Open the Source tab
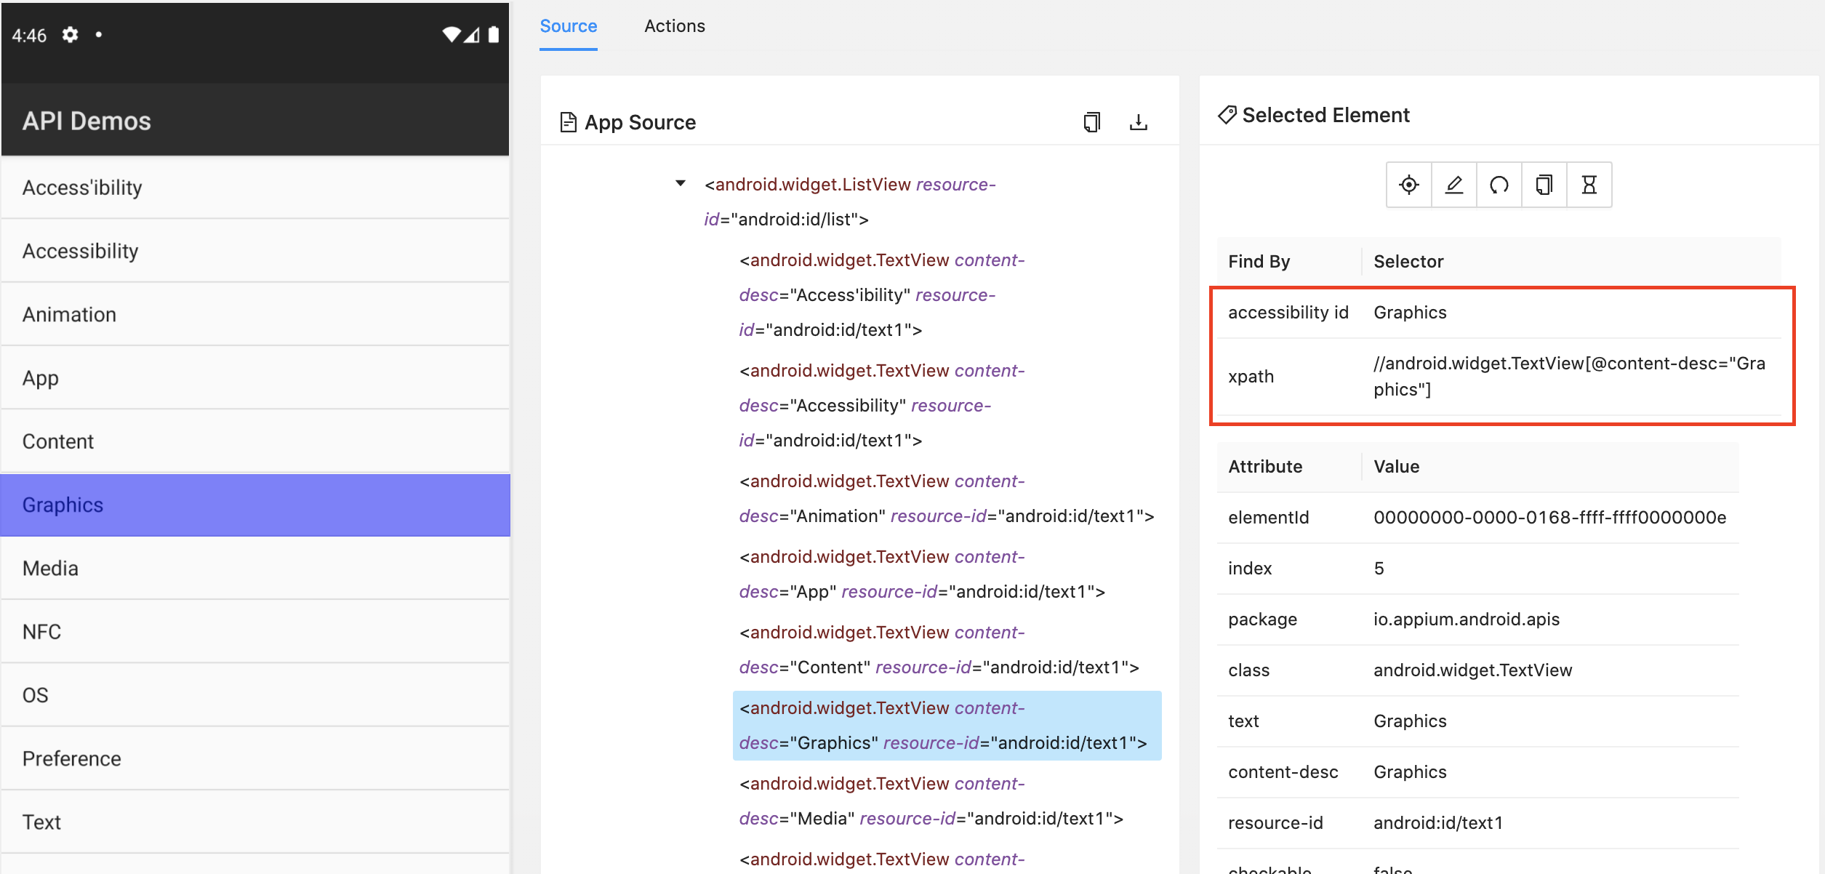This screenshot has height=874, width=1825. [x=568, y=26]
